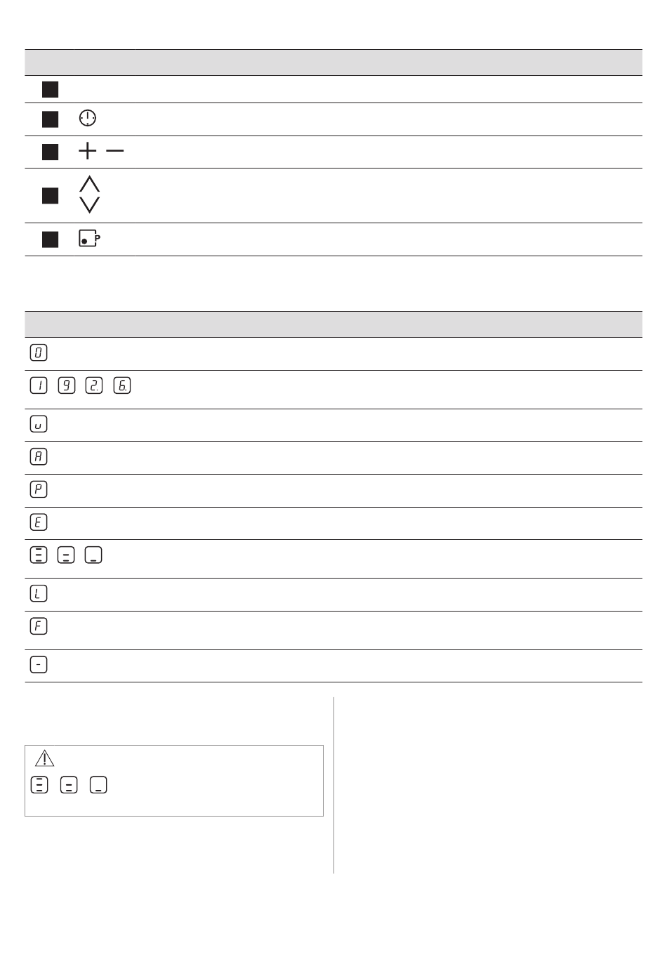The height and width of the screenshot is (971, 667).
Task: Click the display symbol showing single dash
Action: click(39, 664)
